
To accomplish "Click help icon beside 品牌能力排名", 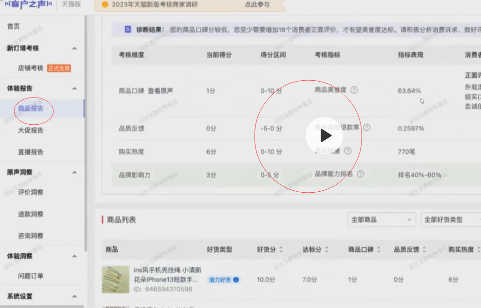I will (x=360, y=174).
